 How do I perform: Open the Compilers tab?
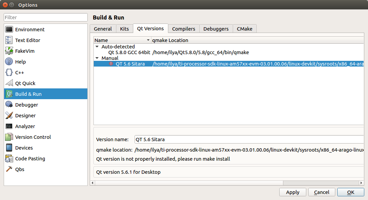(x=183, y=29)
